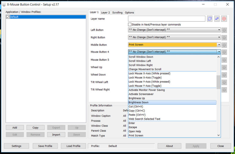Open gear settings for Middle Button
235x154 pixels.
pos(224,45)
